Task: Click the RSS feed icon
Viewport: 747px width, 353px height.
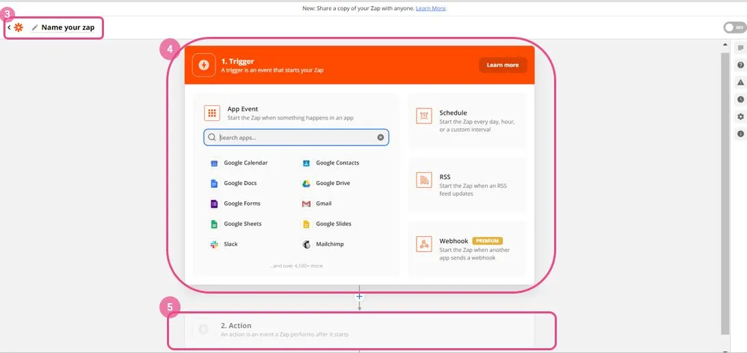Action: 424,180
